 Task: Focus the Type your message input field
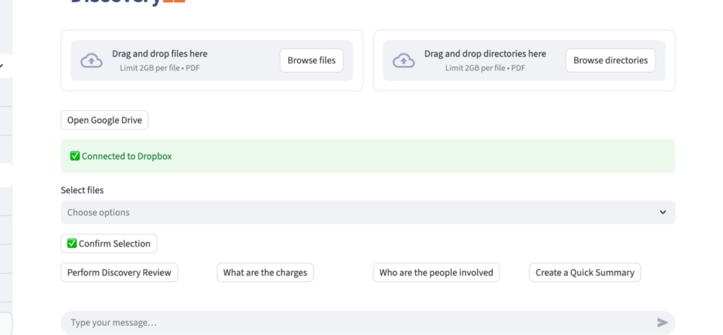(x=353, y=323)
